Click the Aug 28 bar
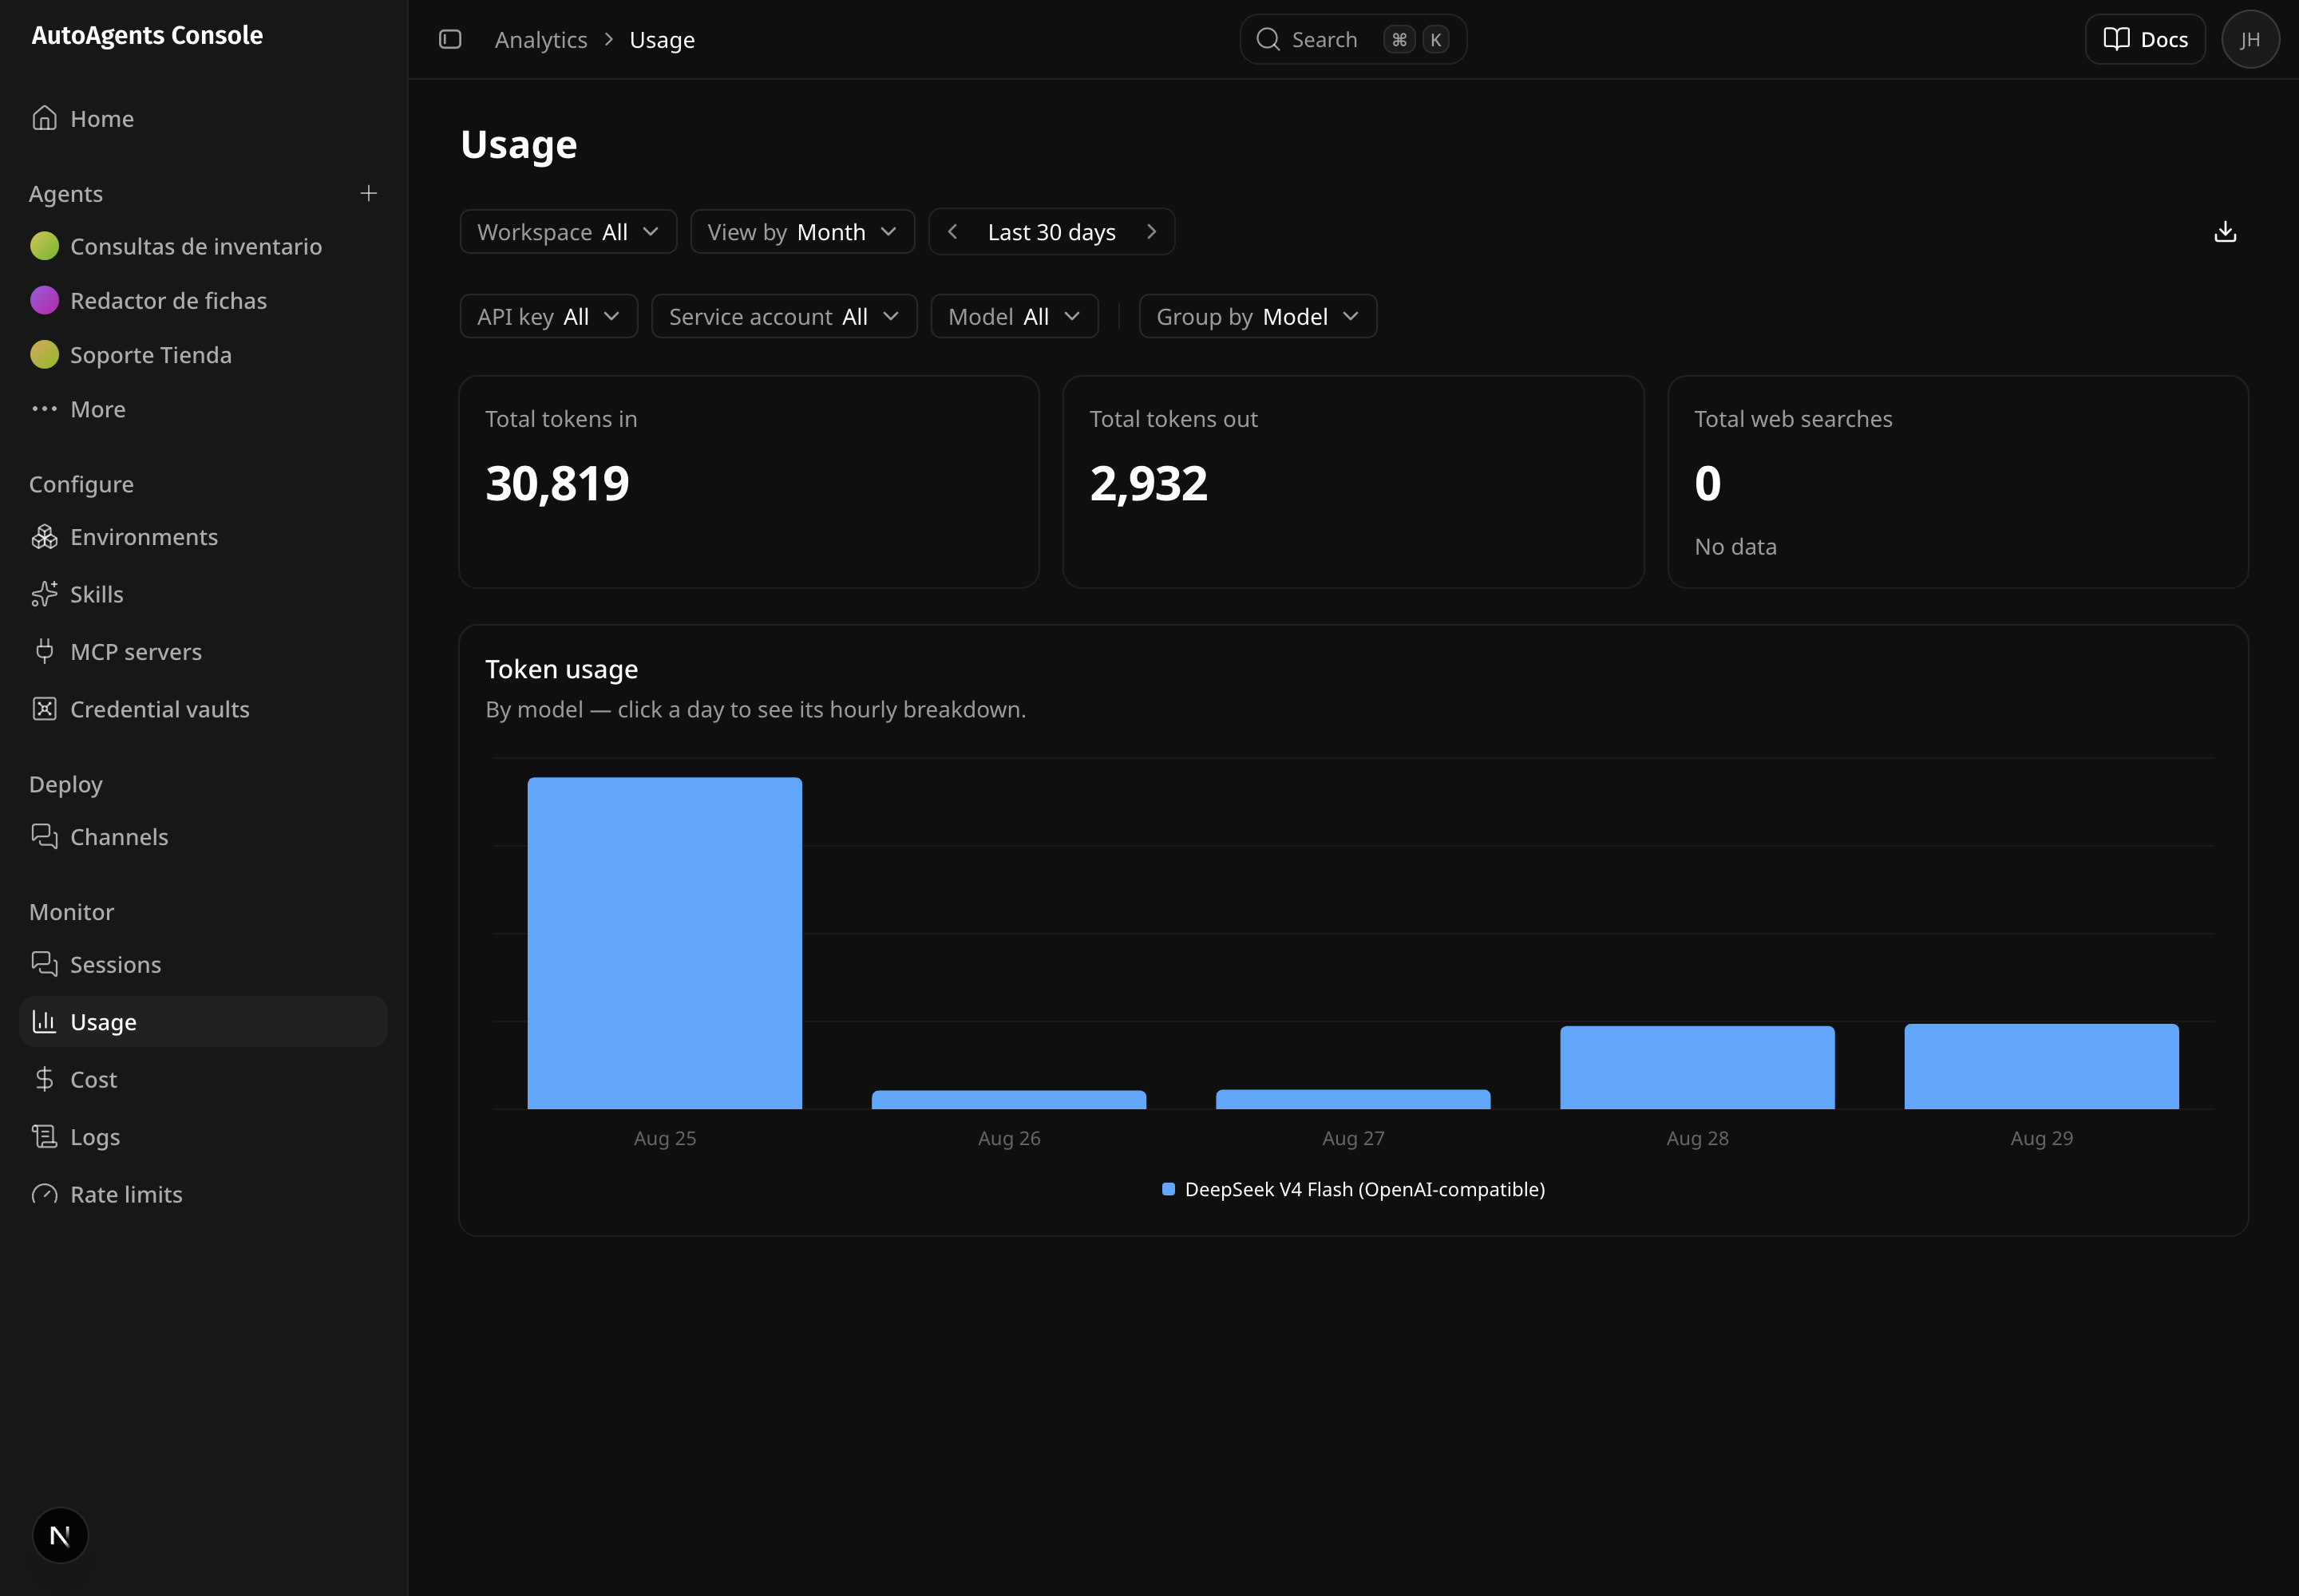Viewport: 2299px width, 1596px height. point(1698,1067)
